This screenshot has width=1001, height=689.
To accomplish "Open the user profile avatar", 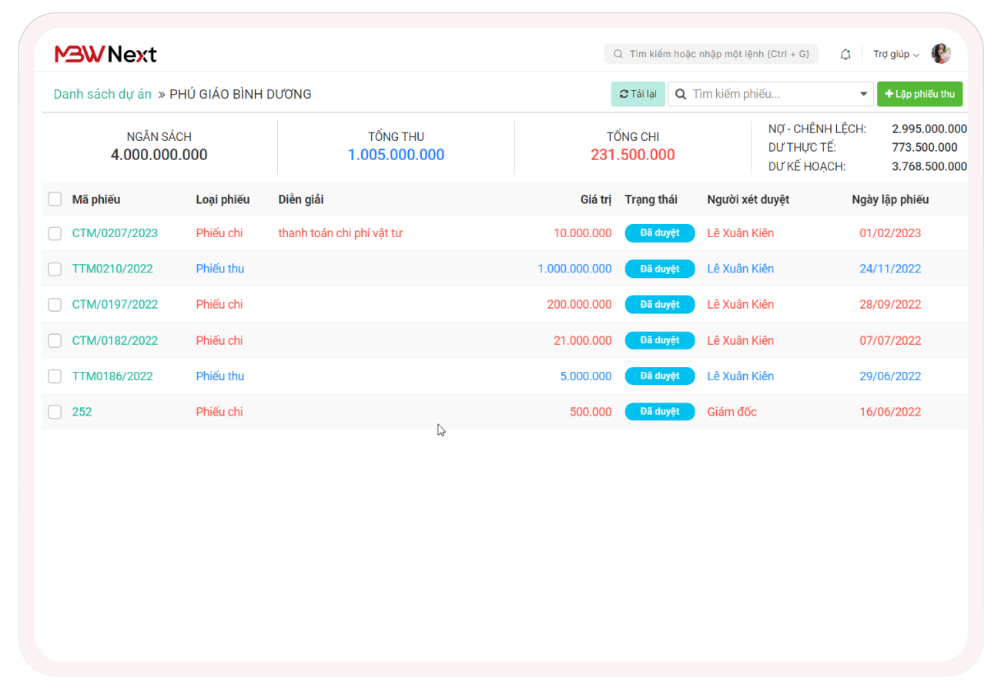I will pyautogui.click(x=940, y=54).
